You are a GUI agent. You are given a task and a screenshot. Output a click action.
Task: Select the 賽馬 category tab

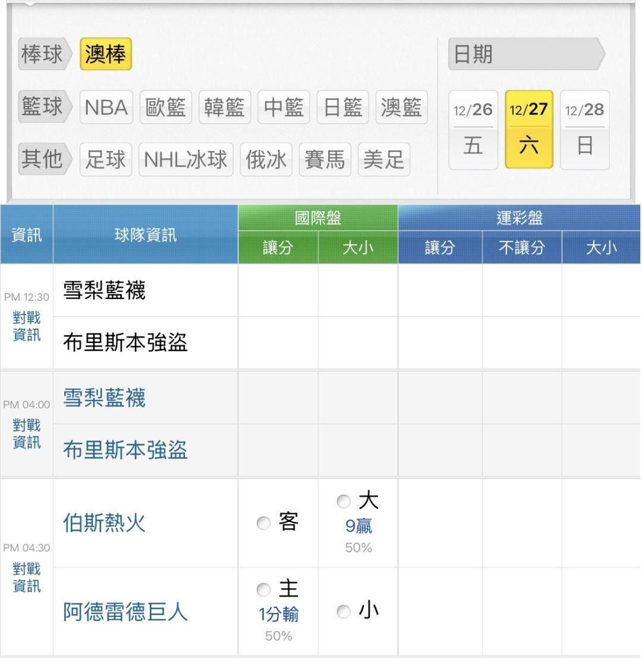[x=325, y=160]
